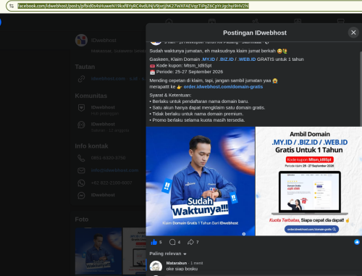The width and height of the screenshot is (362, 276).
Task: Click the Messenger icon in Info kontak
Action: pyautogui.click(x=81, y=196)
